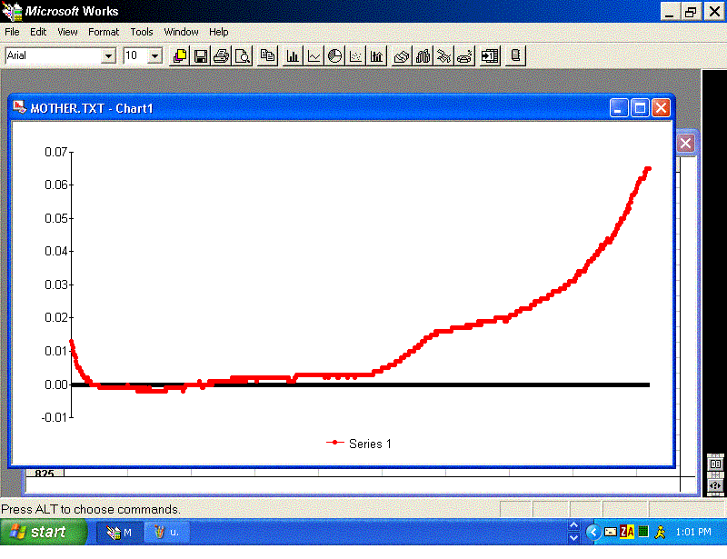This screenshot has width=727, height=559.
Task: Click the 3-D Bar Chart icon
Action: click(423, 56)
